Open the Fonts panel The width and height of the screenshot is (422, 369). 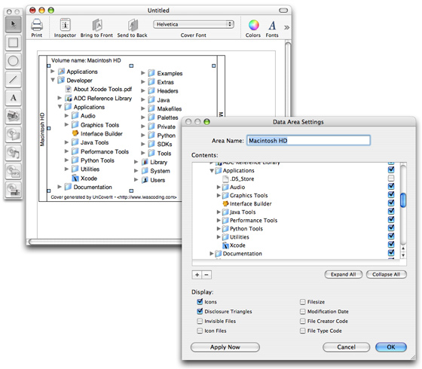272,26
